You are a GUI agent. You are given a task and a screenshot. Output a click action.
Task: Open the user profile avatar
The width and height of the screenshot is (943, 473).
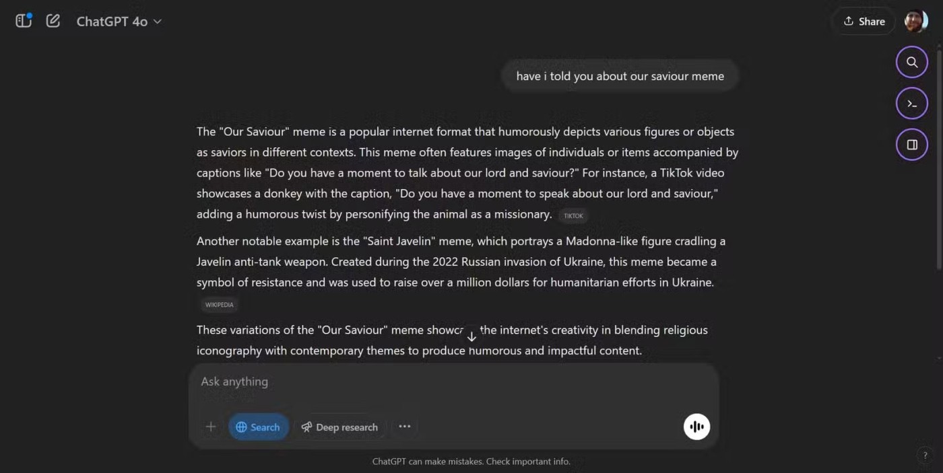coord(916,22)
